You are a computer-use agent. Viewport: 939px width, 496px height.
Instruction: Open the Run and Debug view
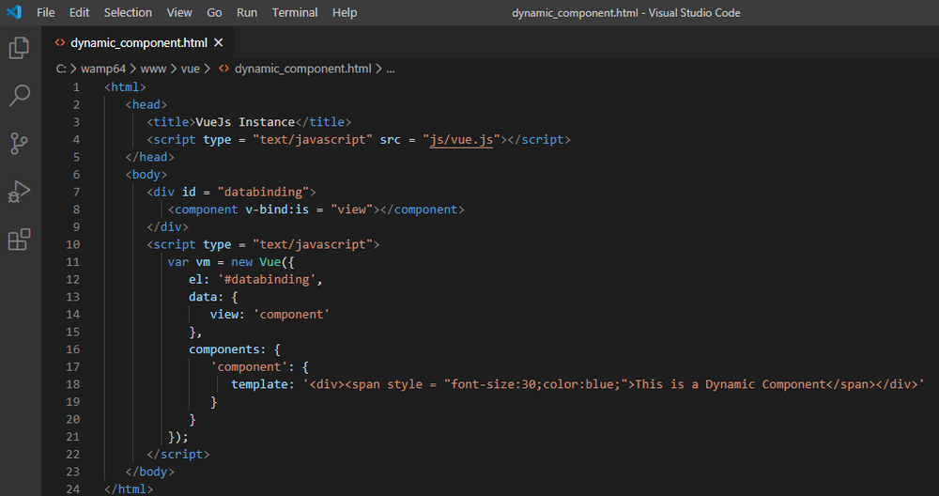(19, 192)
